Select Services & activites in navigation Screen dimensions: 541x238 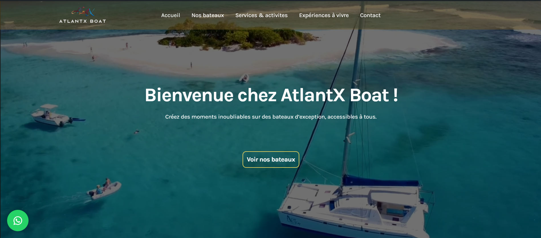coord(261,15)
